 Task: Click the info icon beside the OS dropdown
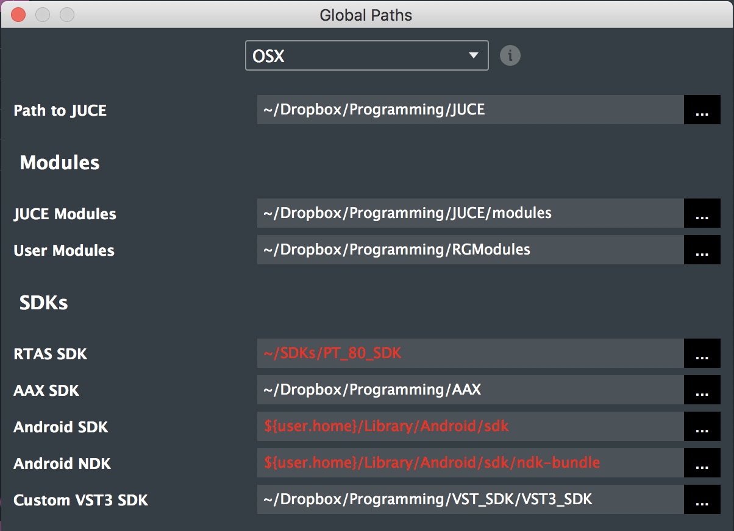[x=510, y=55]
